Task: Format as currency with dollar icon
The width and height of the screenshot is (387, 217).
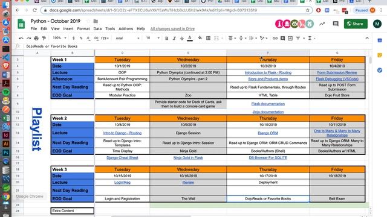Action: tap(73, 38)
